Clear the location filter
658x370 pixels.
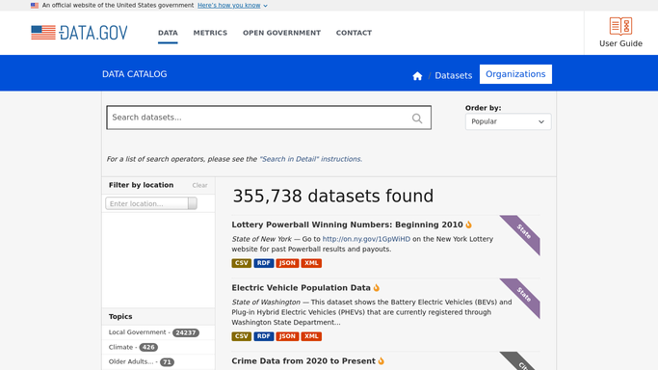click(199, 185)
